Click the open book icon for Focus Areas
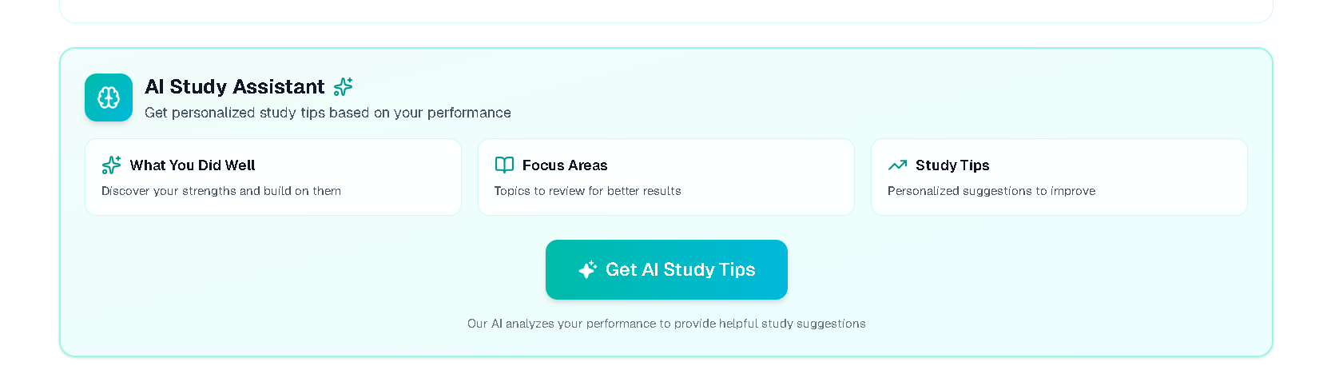Viewport: 1343px width, 378px height. coord(504,165)
